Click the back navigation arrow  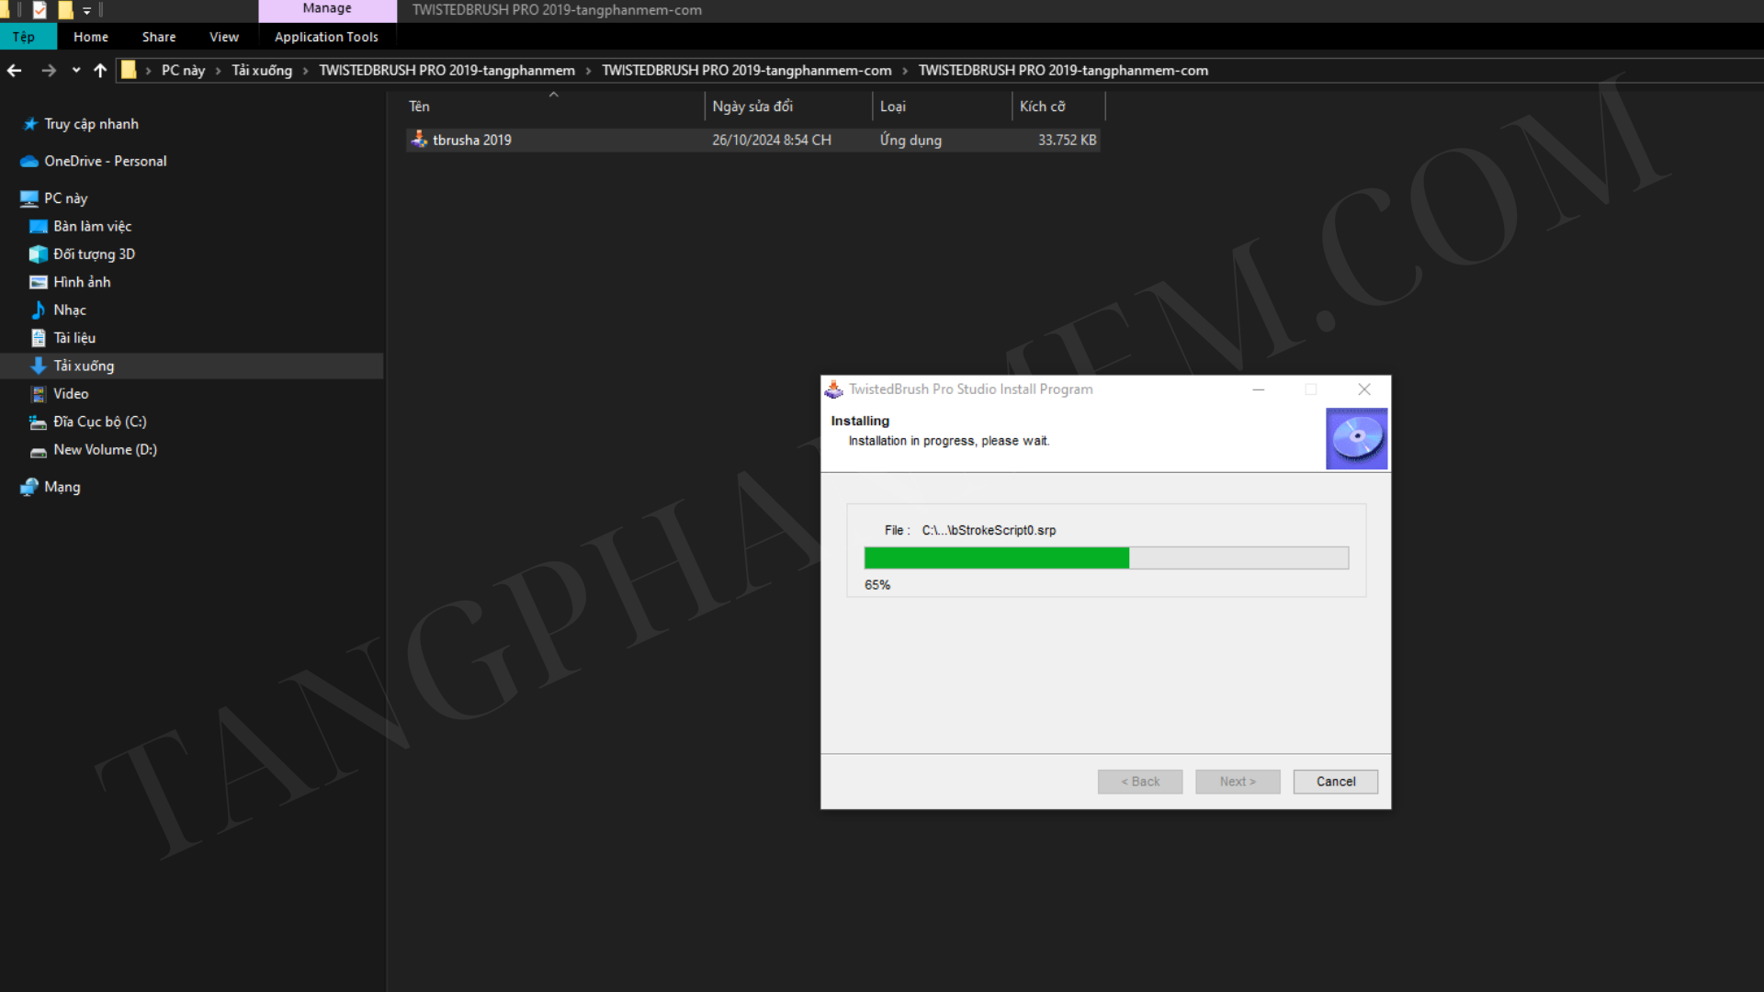click(x=14, y=71)
